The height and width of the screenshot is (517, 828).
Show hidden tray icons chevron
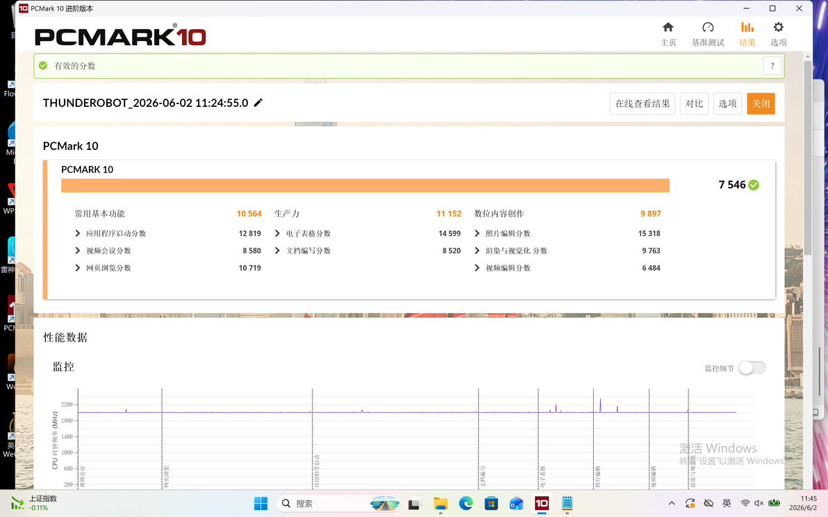click(672, 503)
